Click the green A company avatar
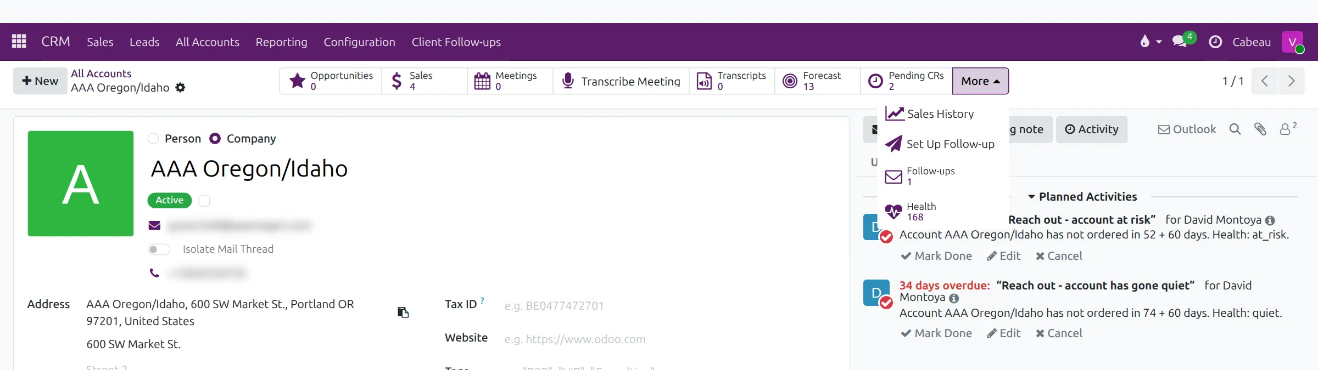 [81, 184]
